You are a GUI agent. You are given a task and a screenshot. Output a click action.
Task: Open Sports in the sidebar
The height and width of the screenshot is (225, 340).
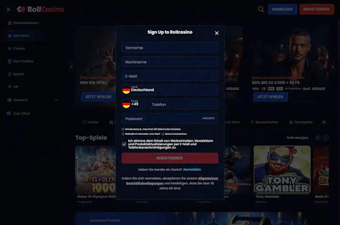click(x=16, y=74)
